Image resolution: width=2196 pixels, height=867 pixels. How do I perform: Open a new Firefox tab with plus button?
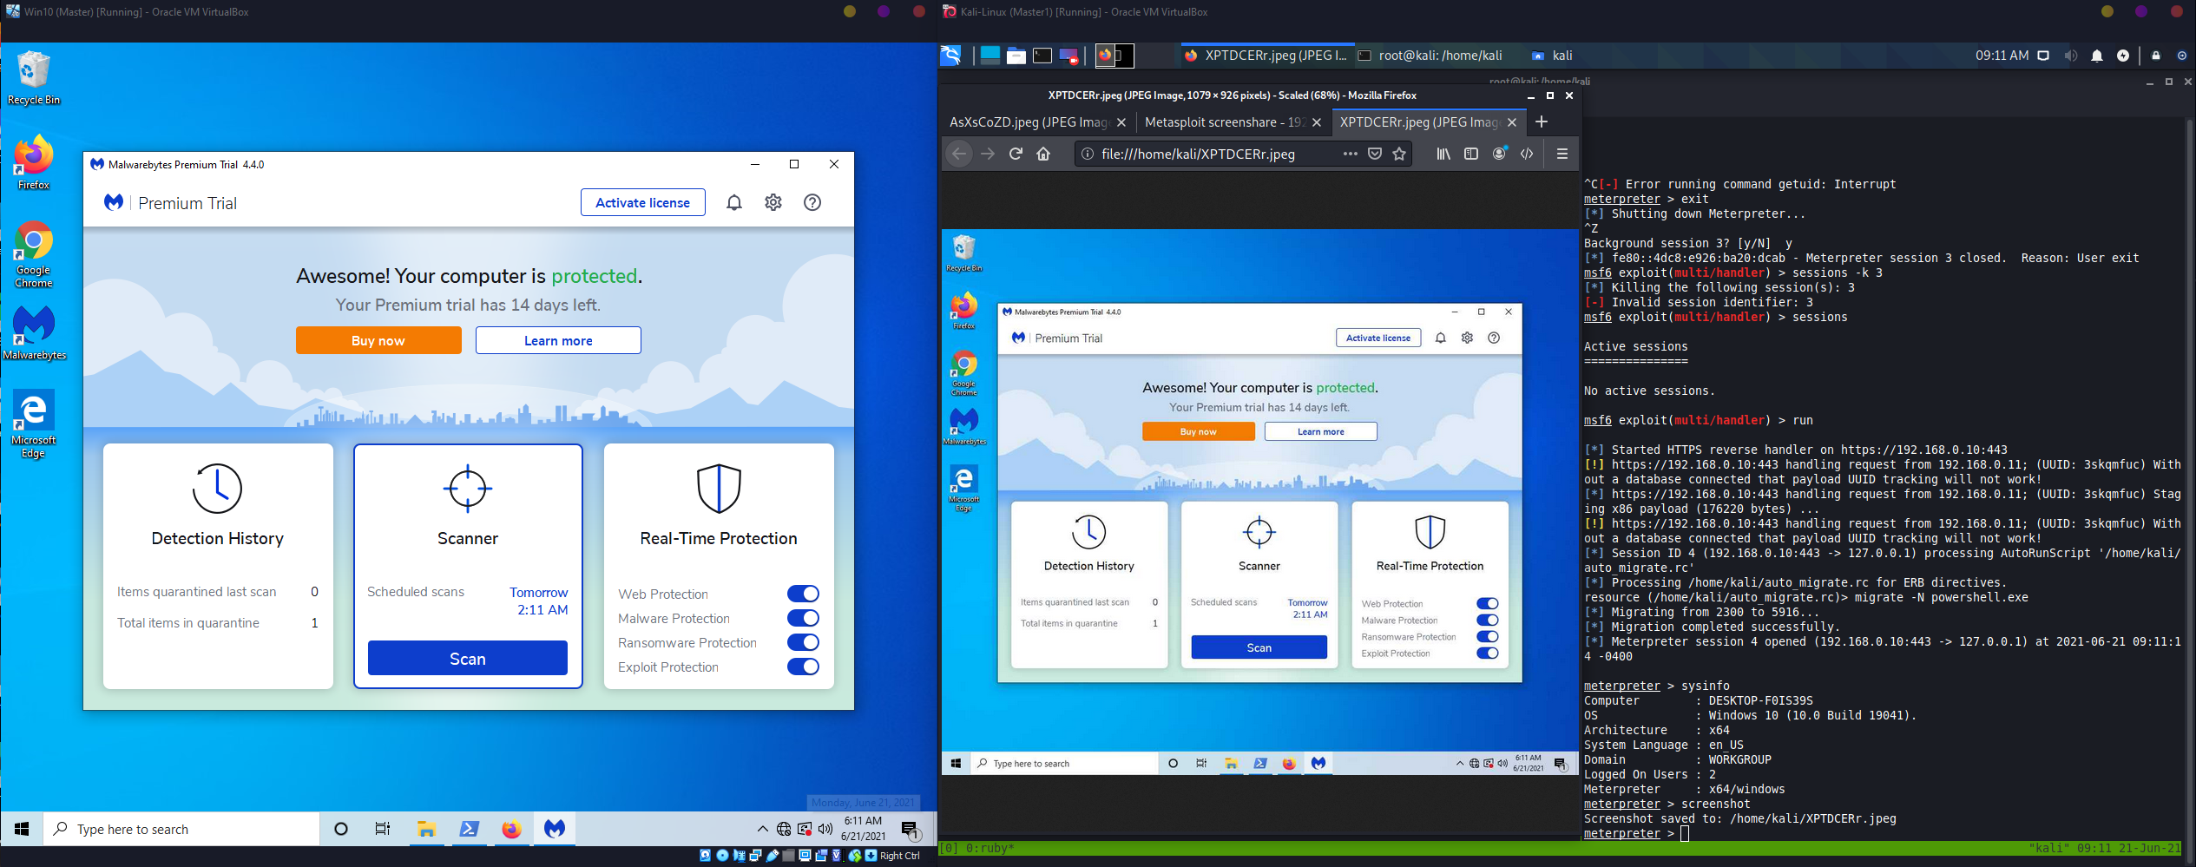[1542, 122]
